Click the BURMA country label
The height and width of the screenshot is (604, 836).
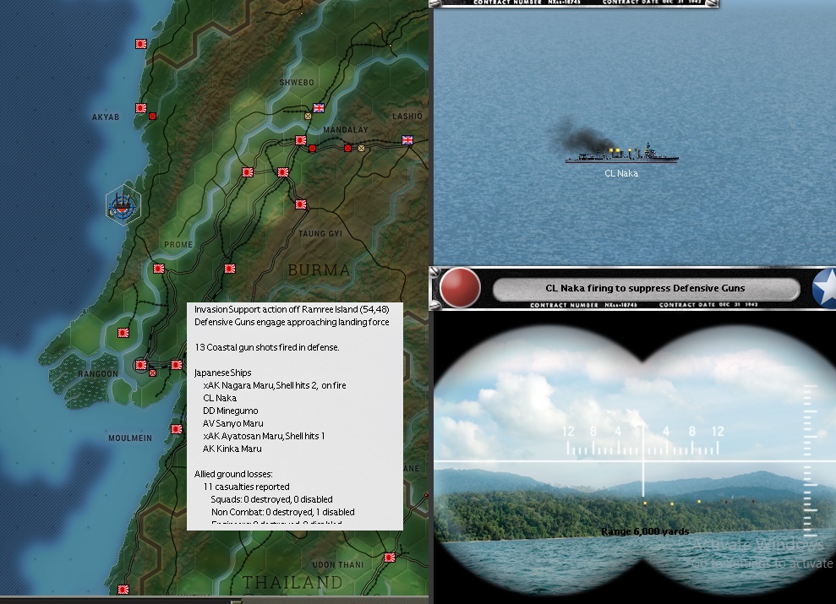click(319, 270)
